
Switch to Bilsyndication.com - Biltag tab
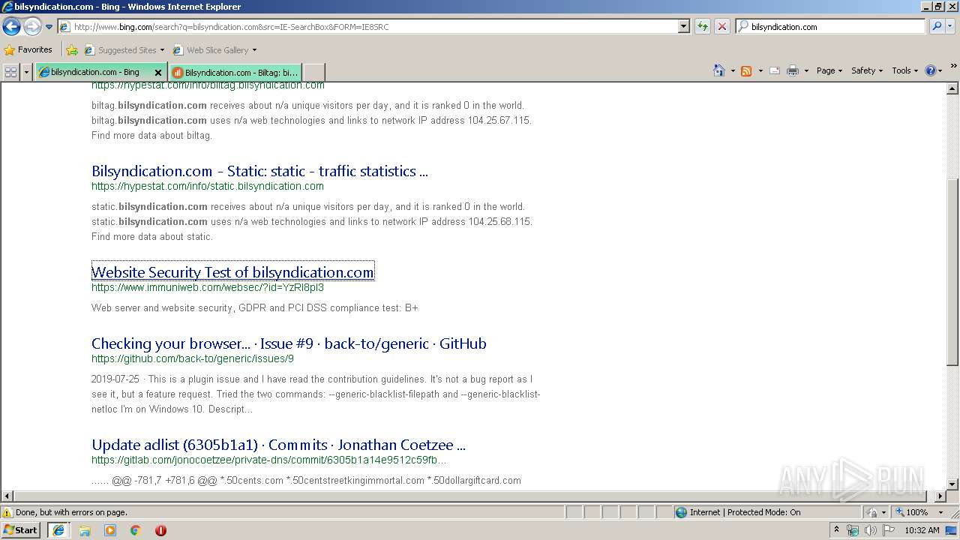[x=235, y=73]
